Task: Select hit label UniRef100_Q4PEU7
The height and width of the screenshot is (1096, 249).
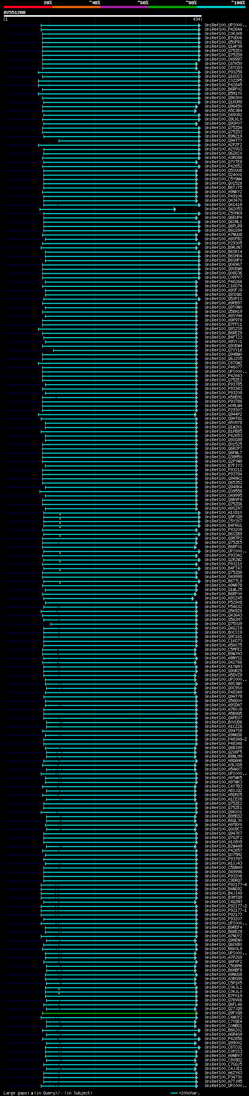Action: 223,718
